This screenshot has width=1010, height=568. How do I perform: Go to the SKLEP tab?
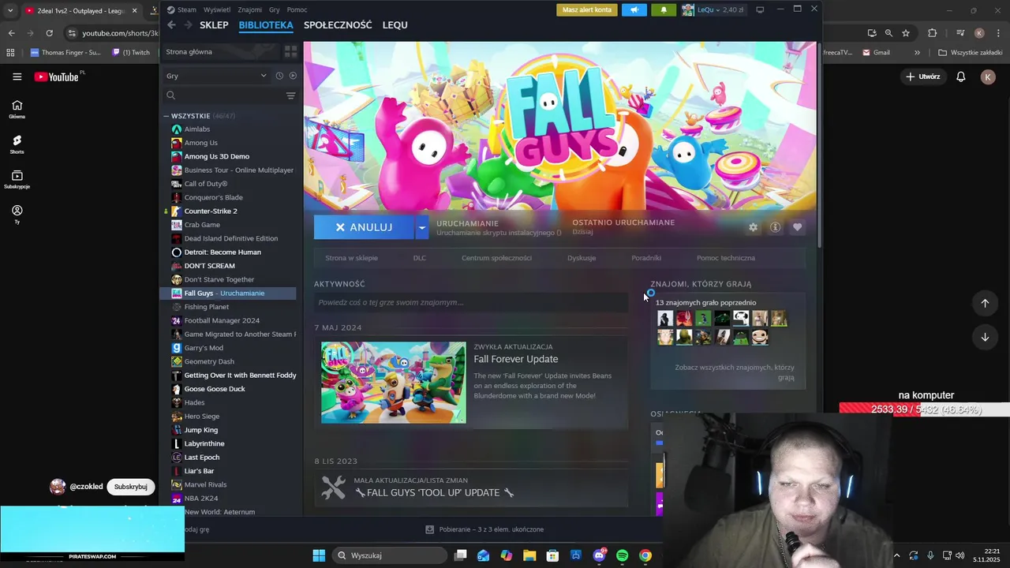pos(214,25)
